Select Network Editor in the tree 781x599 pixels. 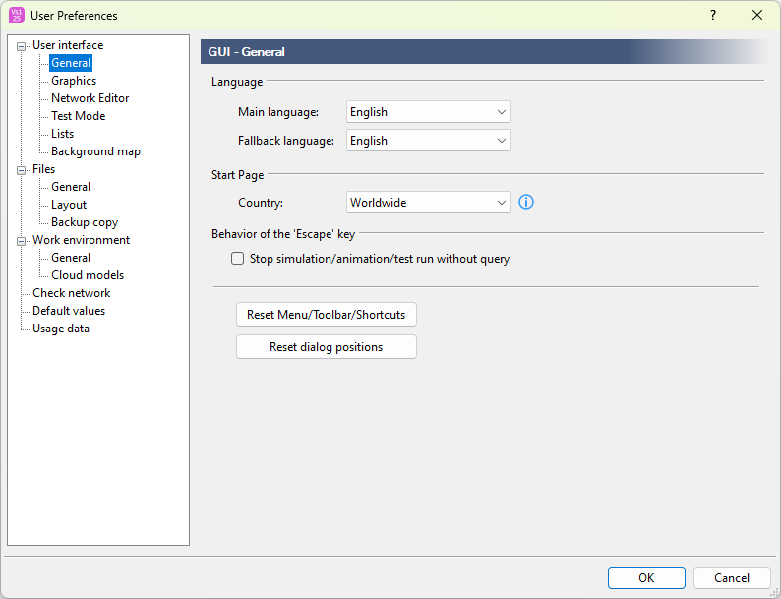90,98
